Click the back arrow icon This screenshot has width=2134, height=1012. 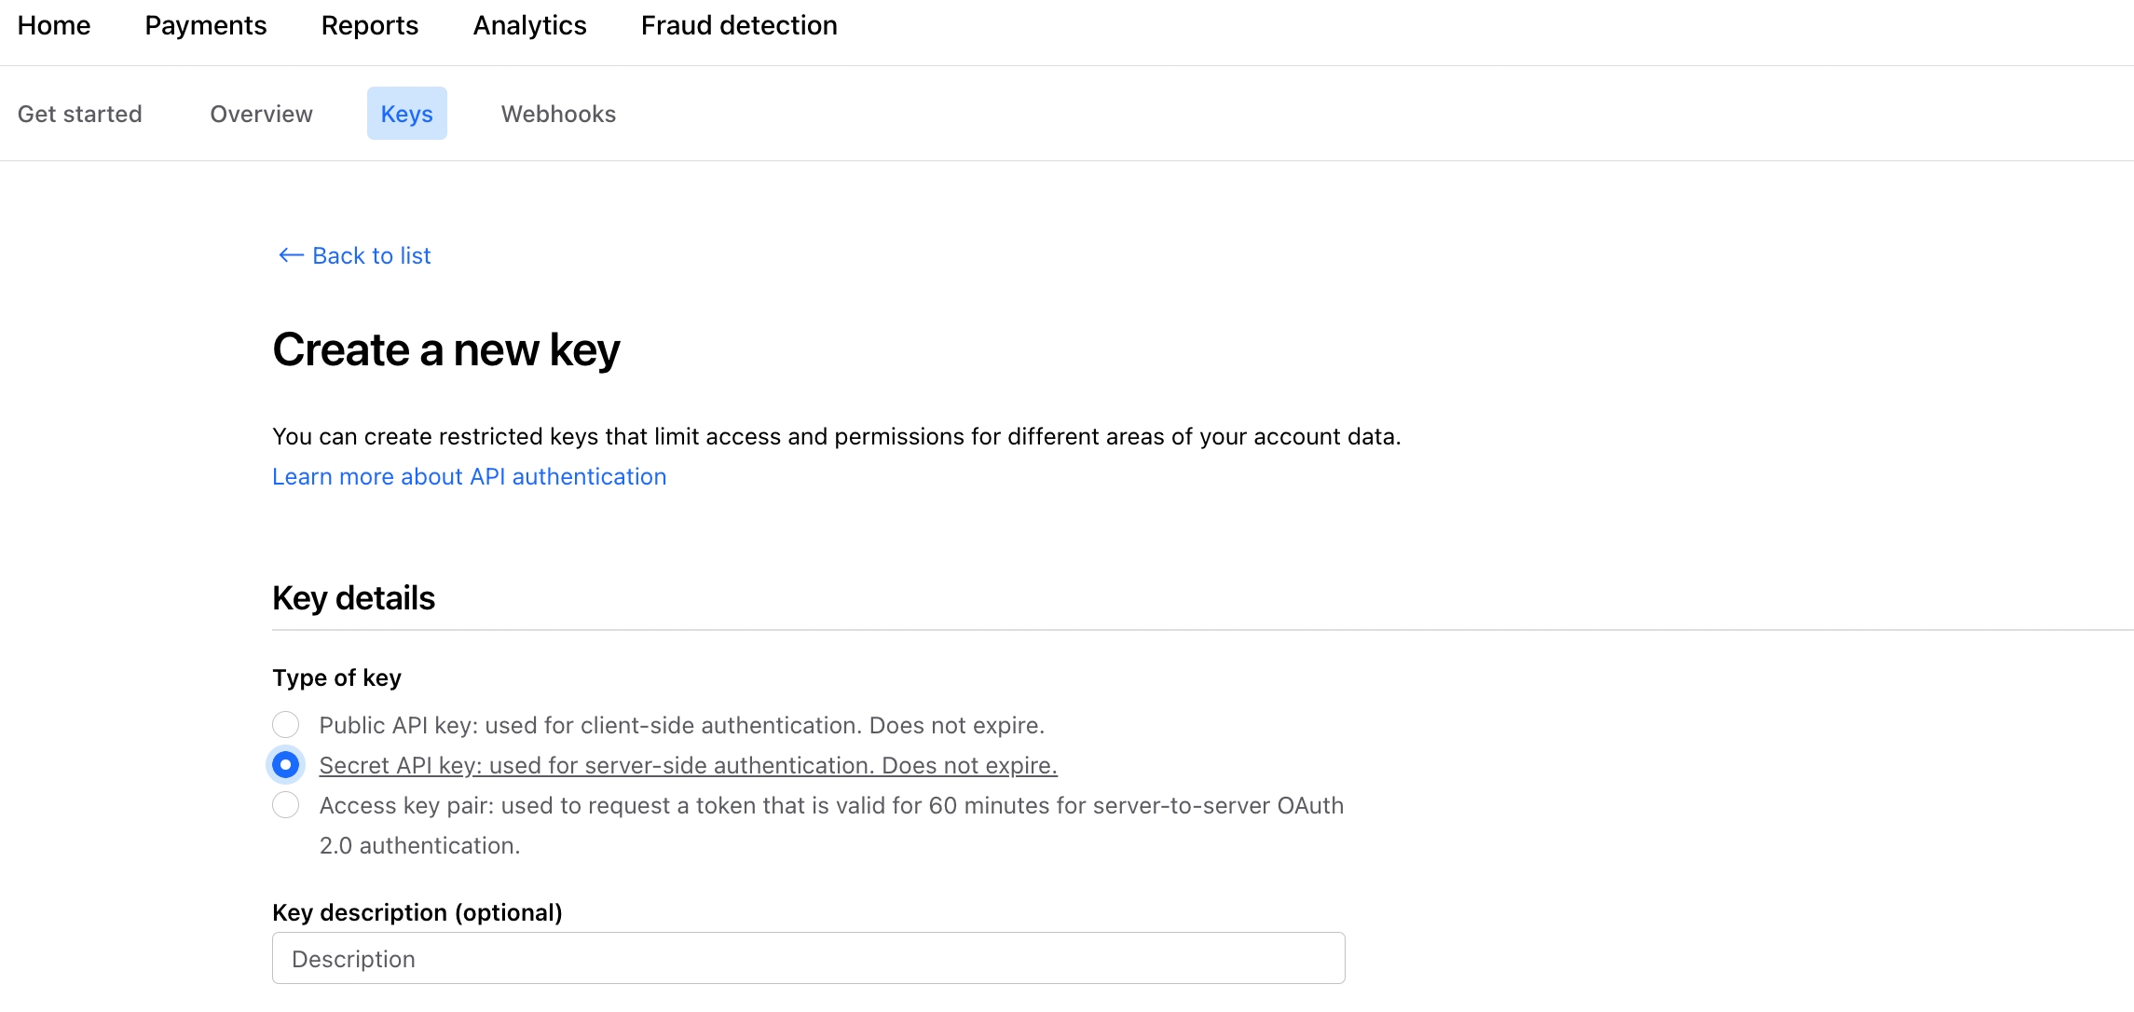click(291, 255)
